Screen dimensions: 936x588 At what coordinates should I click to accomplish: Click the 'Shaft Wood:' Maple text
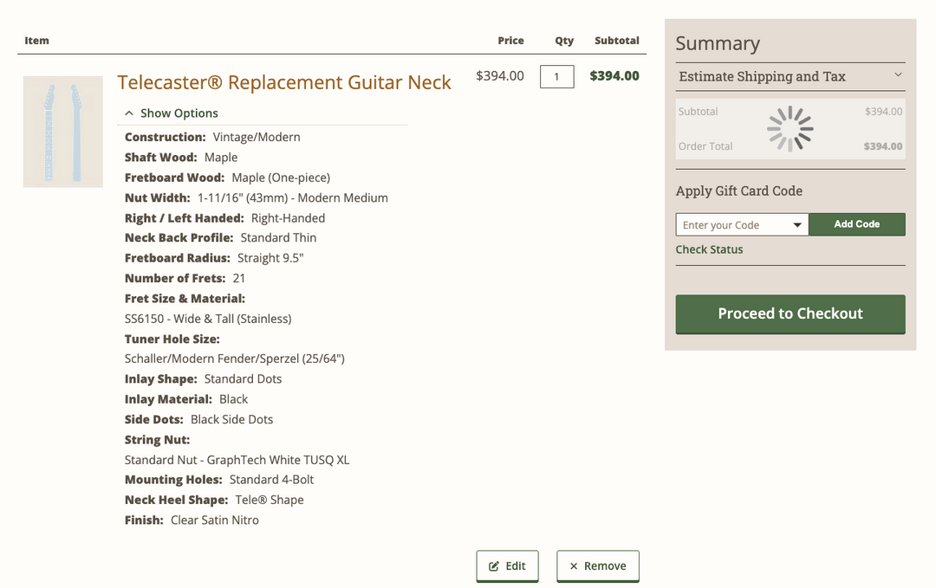[x=221, y=158]
